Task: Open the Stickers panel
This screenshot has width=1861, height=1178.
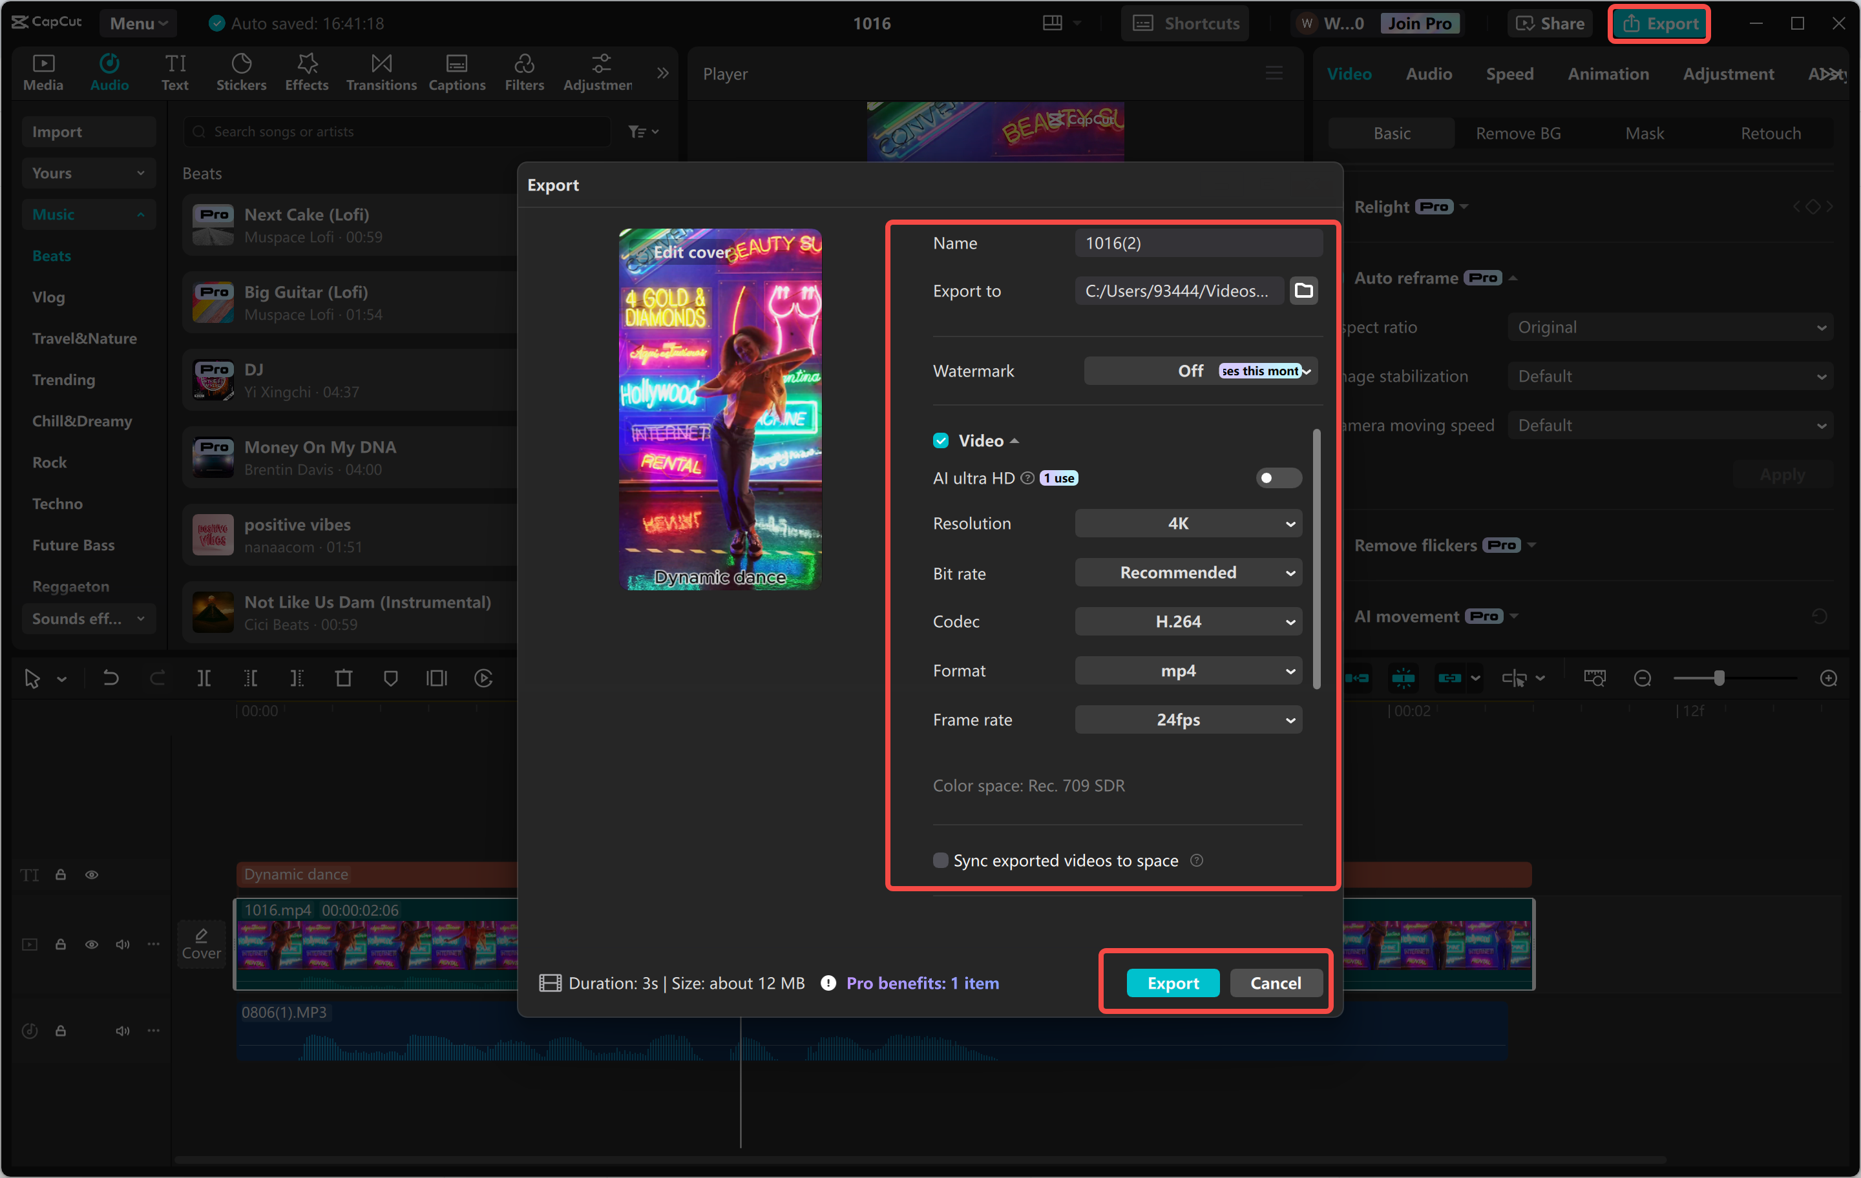Action: click(240, 72)
